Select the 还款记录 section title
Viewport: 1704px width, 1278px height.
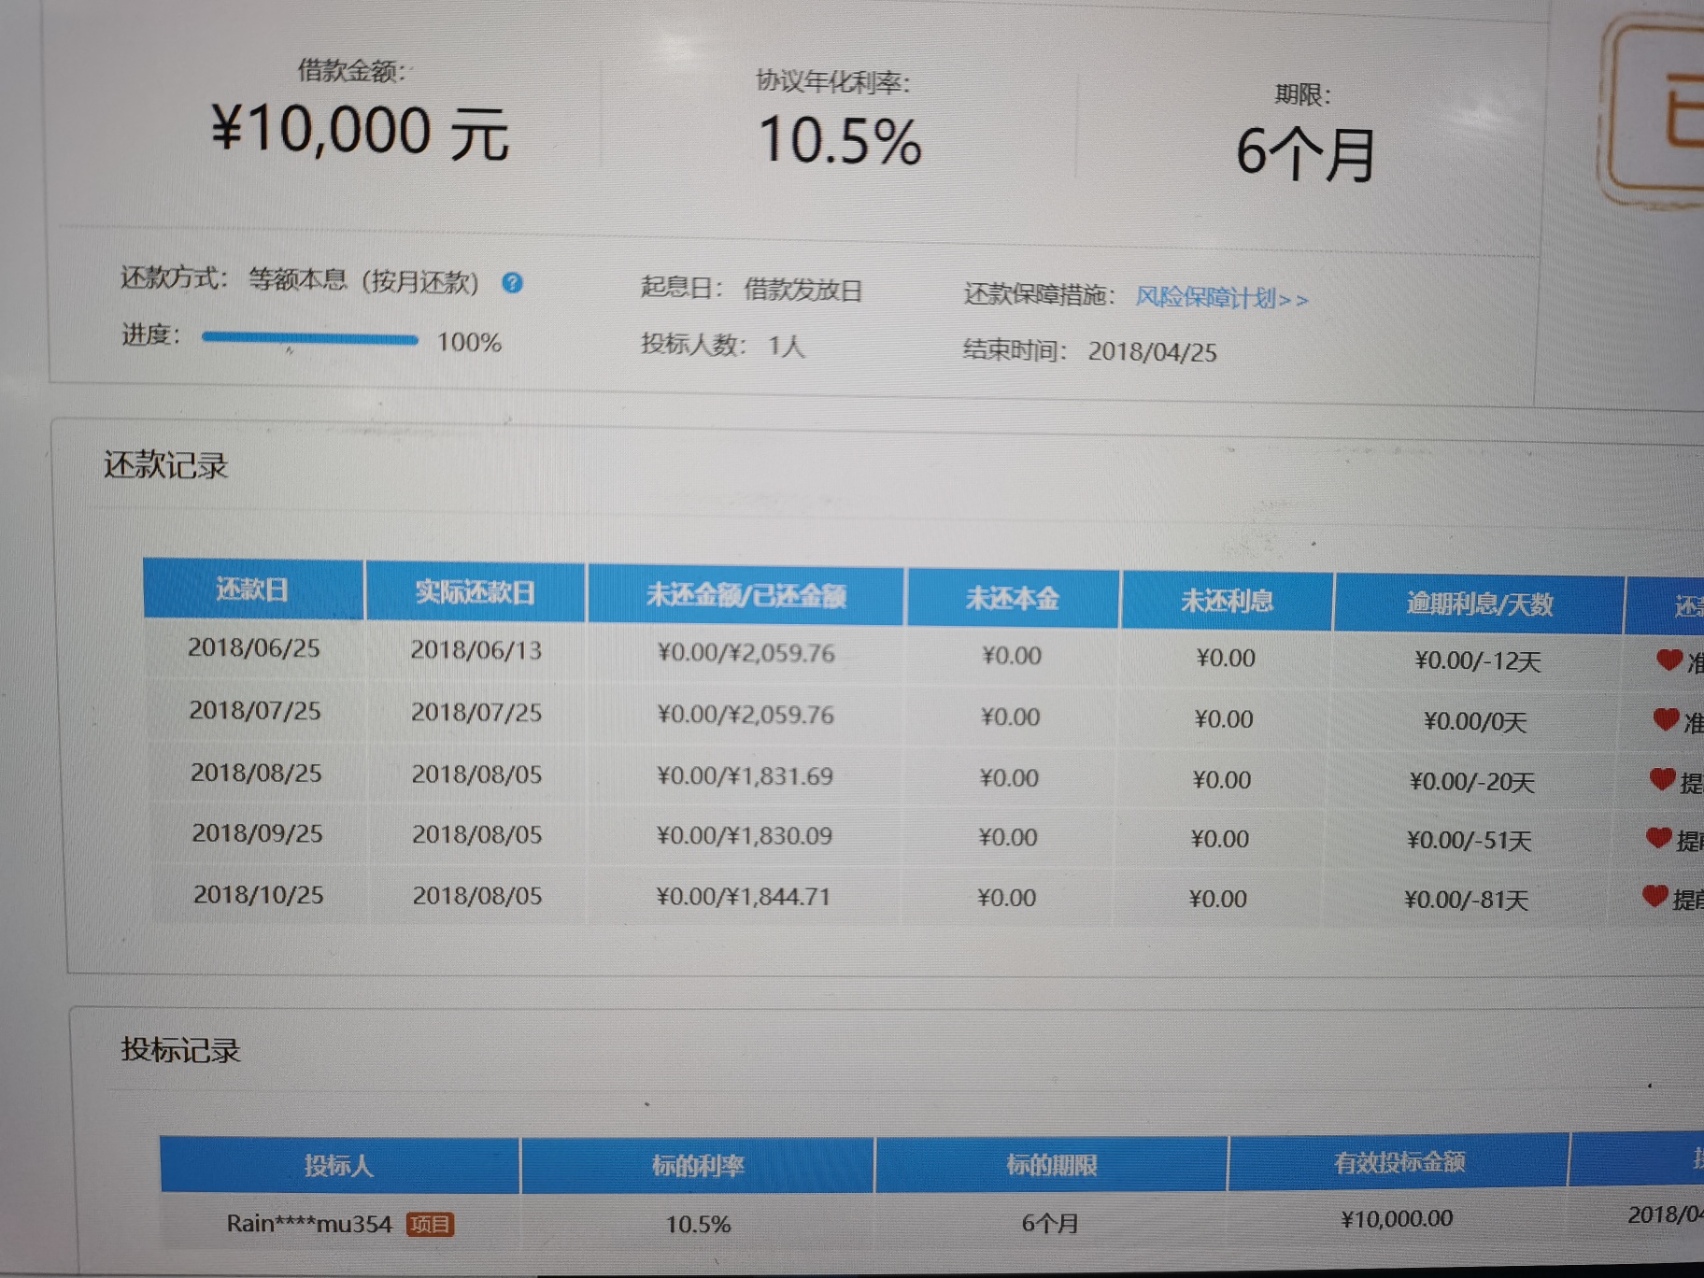[x=165, y=464]
